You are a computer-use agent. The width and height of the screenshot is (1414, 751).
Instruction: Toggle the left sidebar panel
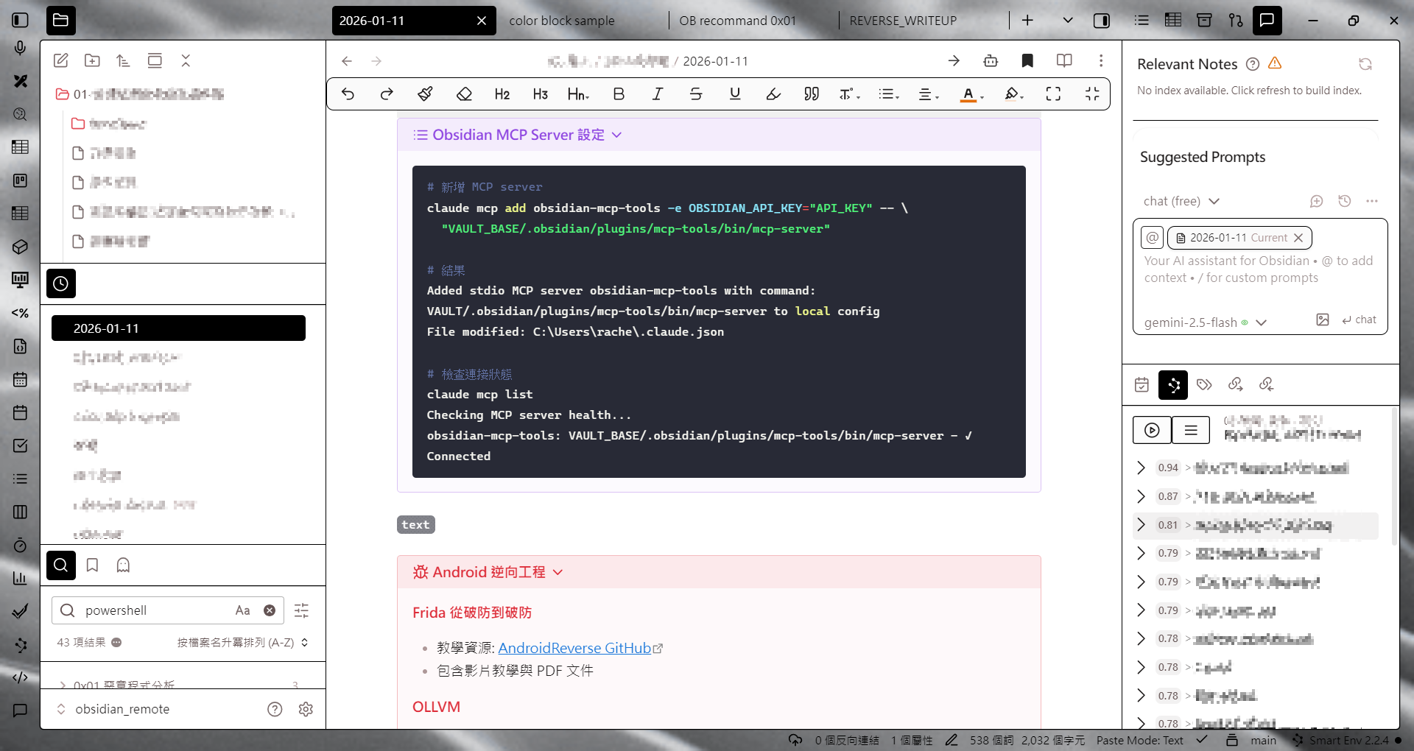[21, 20]
